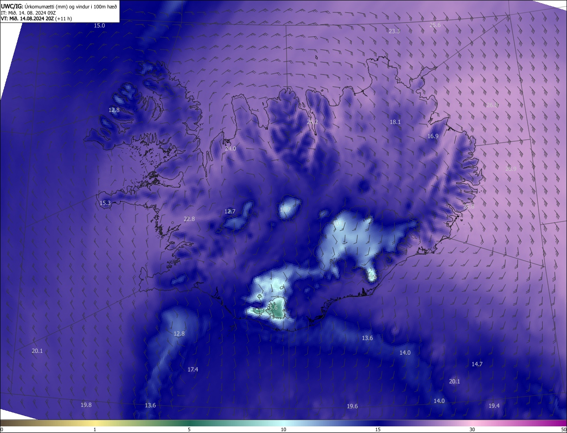Pick the 22.8 value label
Image resolution: width=567 pixels, height=433 pixels.
[189, 219]
